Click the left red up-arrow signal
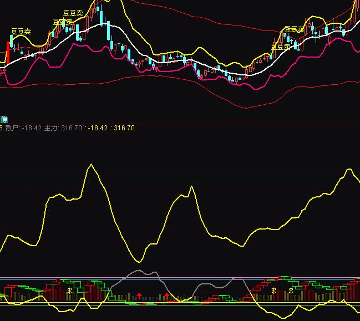The height and width of the screenshot is (321, 360). pyautogui.click(x=139, y=296)
